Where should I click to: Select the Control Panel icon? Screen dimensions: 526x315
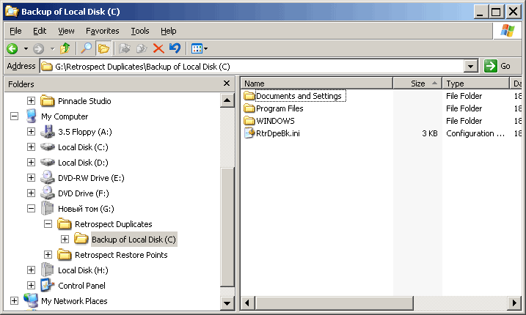point(47,286)
